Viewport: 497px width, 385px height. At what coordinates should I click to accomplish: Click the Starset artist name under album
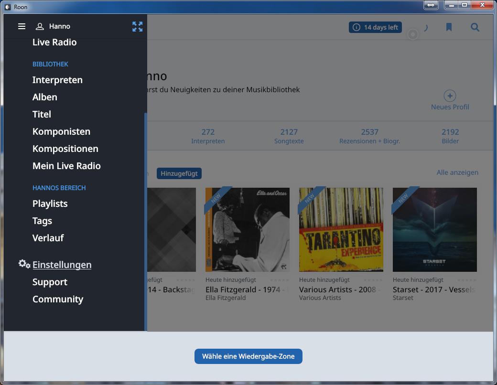pyautogui.click(x=403, y=298)
